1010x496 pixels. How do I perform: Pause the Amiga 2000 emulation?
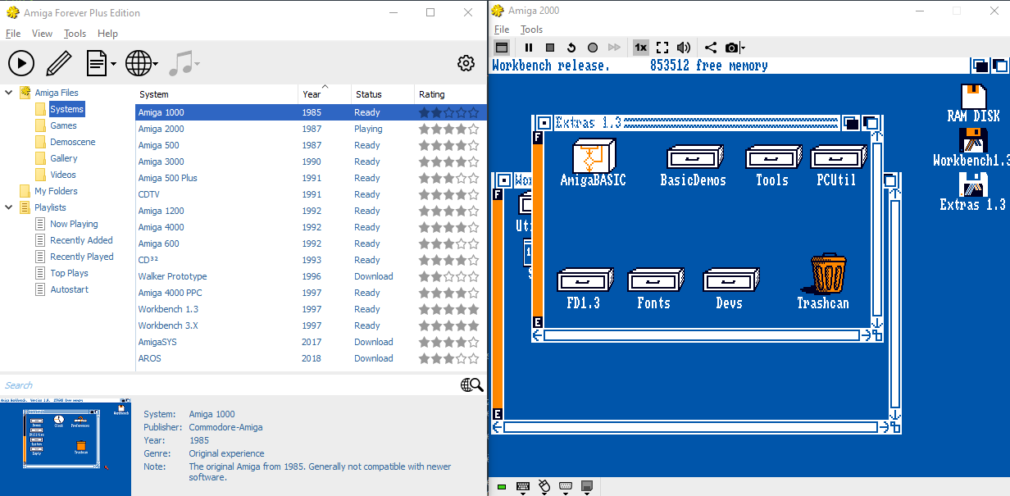[529, 48]
